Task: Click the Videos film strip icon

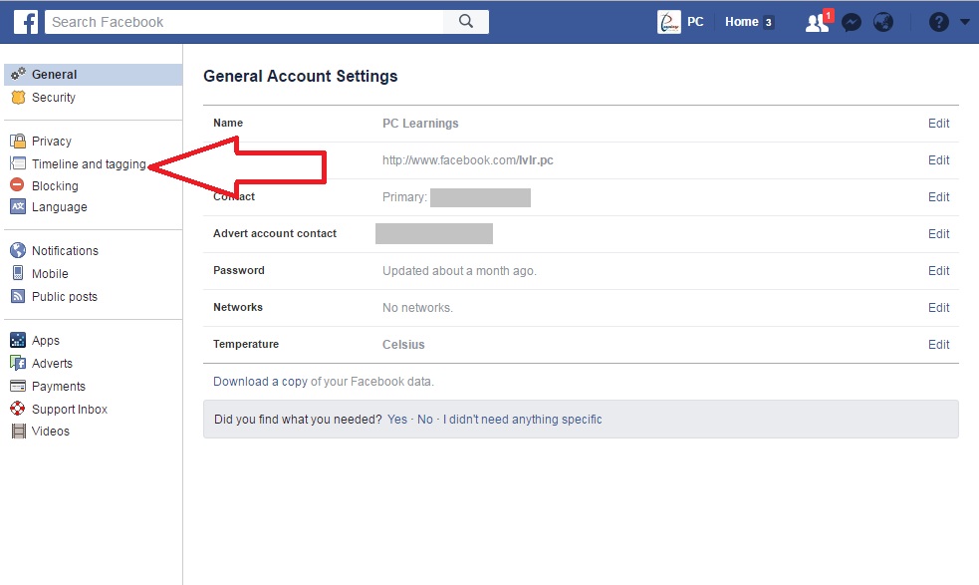Action: (x=19, y=431)
